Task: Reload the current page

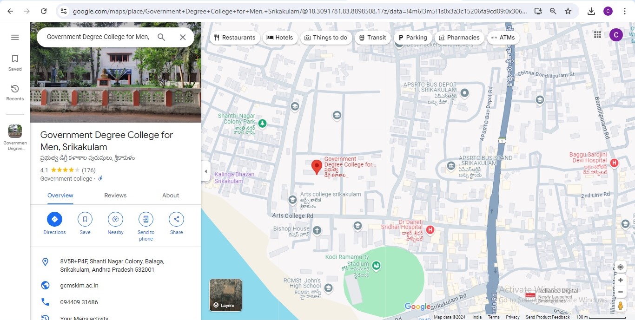Action: 44,11
